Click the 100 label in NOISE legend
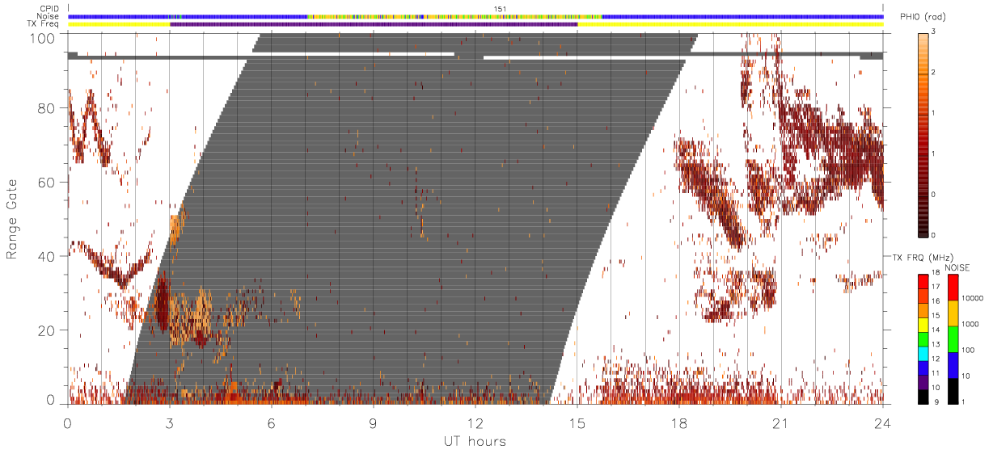993x458 pixels. pyautogui.click(x=970, y=351)
